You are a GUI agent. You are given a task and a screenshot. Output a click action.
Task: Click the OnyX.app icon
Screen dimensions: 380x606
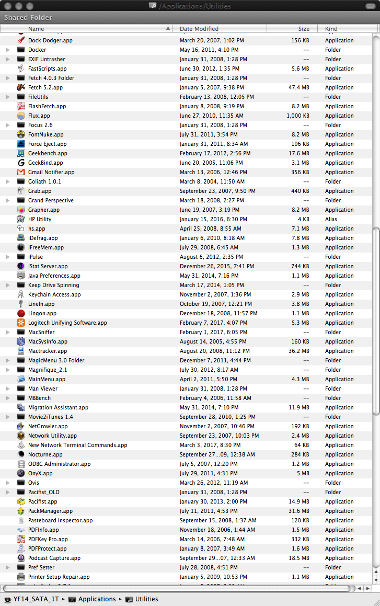click(x=21, y=473)
